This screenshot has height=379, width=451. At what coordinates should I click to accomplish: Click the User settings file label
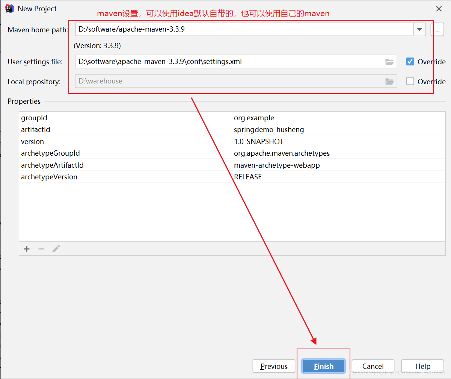point(35,62)
